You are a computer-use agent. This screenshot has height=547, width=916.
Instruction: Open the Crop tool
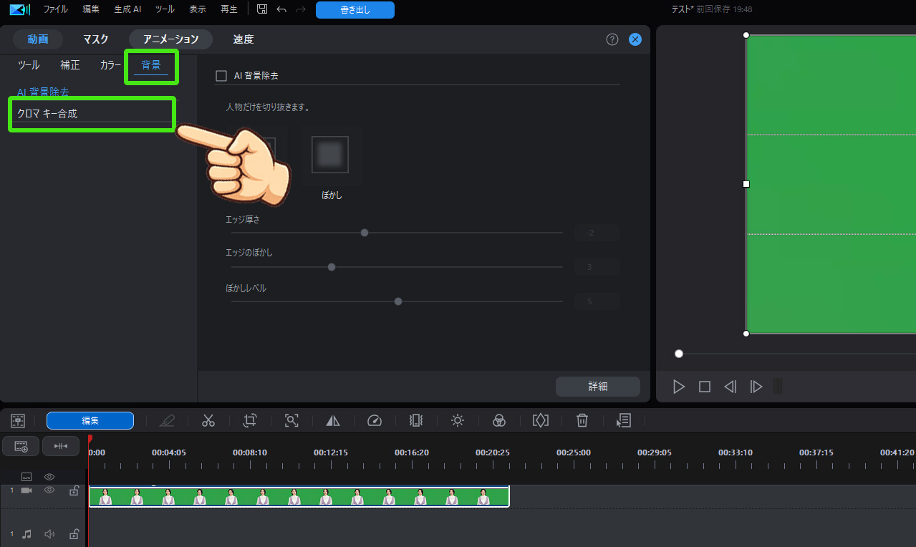249,420
